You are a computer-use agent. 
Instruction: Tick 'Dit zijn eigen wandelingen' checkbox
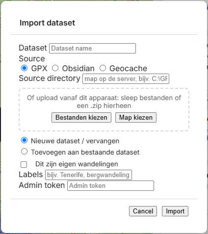tap(24, 164)
